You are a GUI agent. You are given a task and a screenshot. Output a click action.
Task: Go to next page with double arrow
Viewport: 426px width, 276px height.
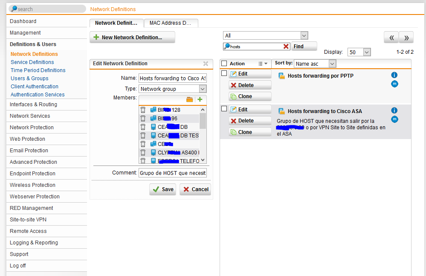(x=406, y=38)
